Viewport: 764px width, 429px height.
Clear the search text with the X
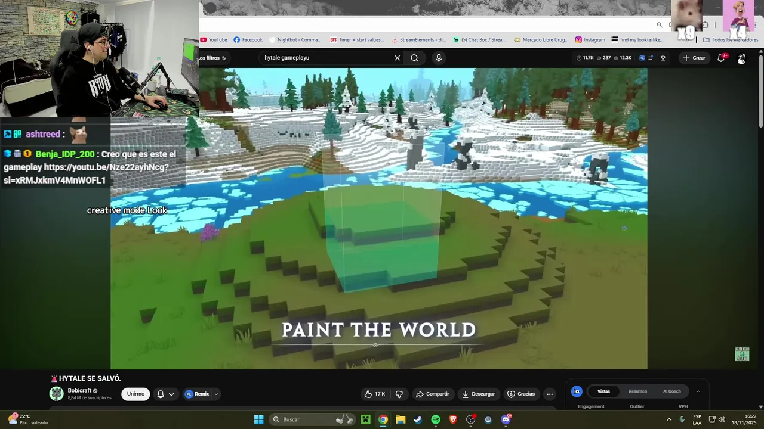[x=398, y=58]
